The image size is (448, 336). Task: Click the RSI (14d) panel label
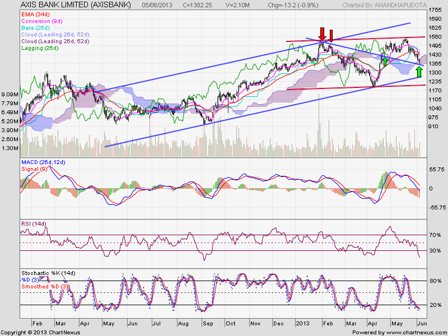[x=34, y=223]
